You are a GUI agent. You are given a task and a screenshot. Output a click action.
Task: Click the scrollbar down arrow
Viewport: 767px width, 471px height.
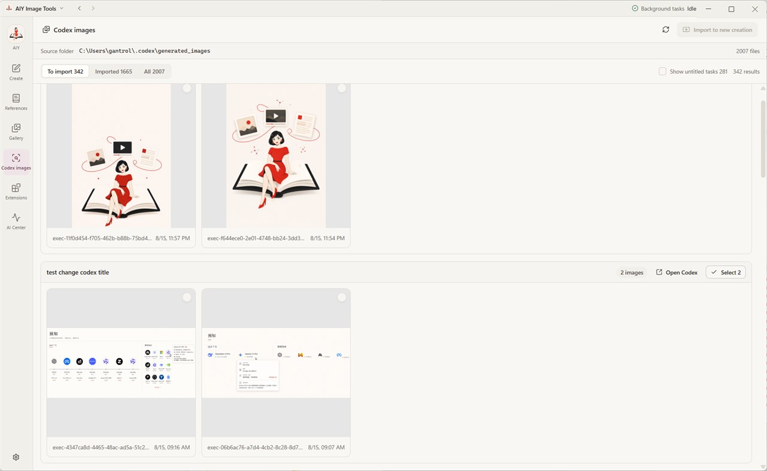pyautogui.click(x=763, y=467)
